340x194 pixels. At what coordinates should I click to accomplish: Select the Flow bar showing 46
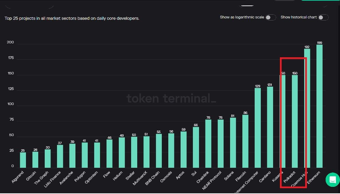[109, 153]
